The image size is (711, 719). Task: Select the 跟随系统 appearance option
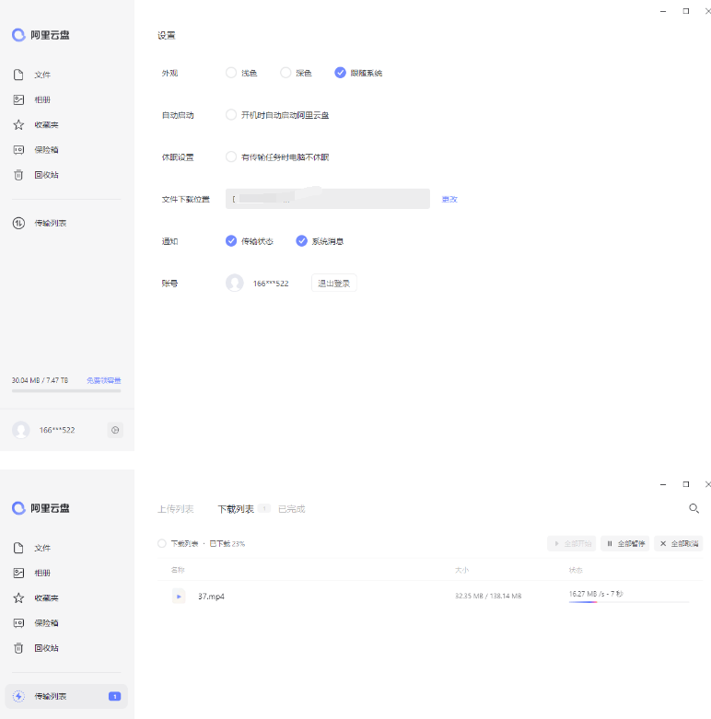click(340, 73)
